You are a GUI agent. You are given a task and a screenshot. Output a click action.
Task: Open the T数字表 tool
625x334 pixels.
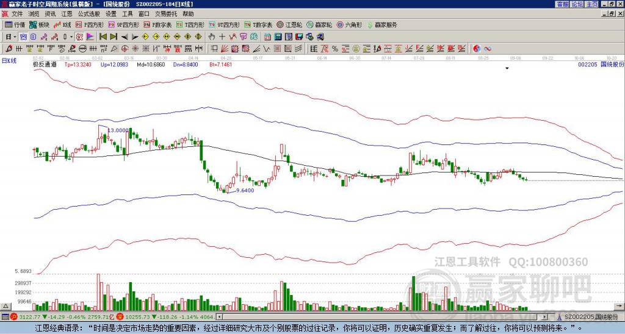point(258,24)
